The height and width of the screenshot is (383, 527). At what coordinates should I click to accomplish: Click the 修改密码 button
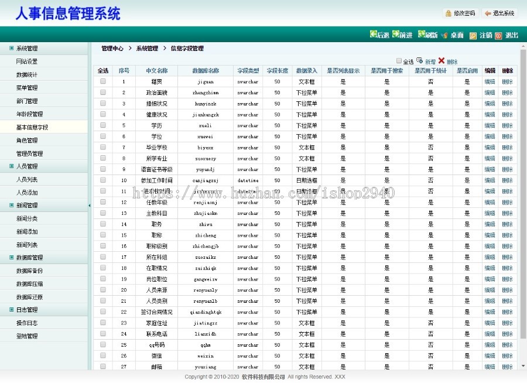click(460, 13)
